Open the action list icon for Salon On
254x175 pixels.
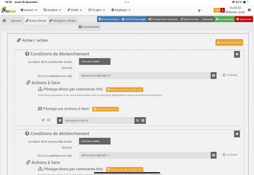pyautogui.click(x=137, y=120)
